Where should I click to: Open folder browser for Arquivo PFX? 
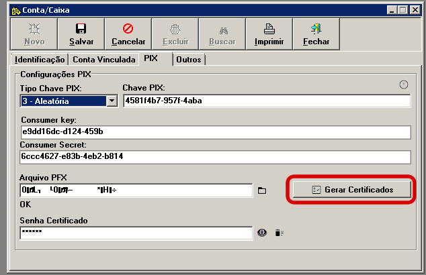point(263,191)
